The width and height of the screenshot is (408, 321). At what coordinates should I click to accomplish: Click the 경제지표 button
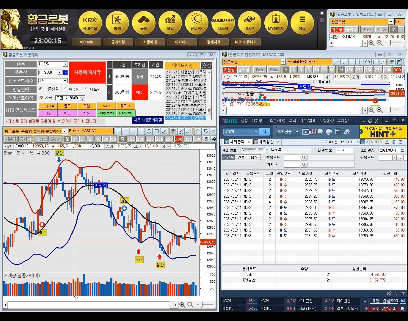(214, 42)
